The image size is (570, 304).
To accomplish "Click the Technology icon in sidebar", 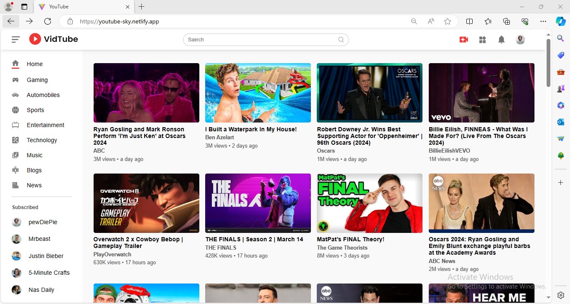I will (x=15, y=140).
